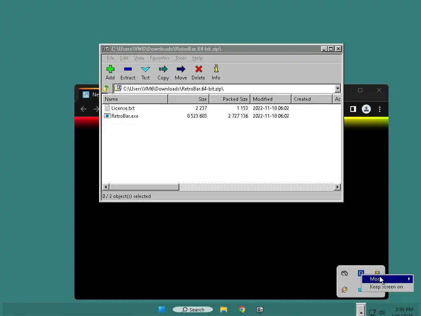Click the scroll right arrow
421x316 pixels.
[x=337, y=187]
